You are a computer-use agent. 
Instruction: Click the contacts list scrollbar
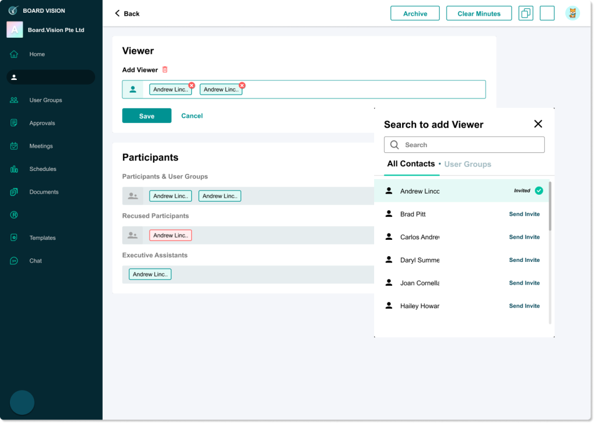(549, 206)
